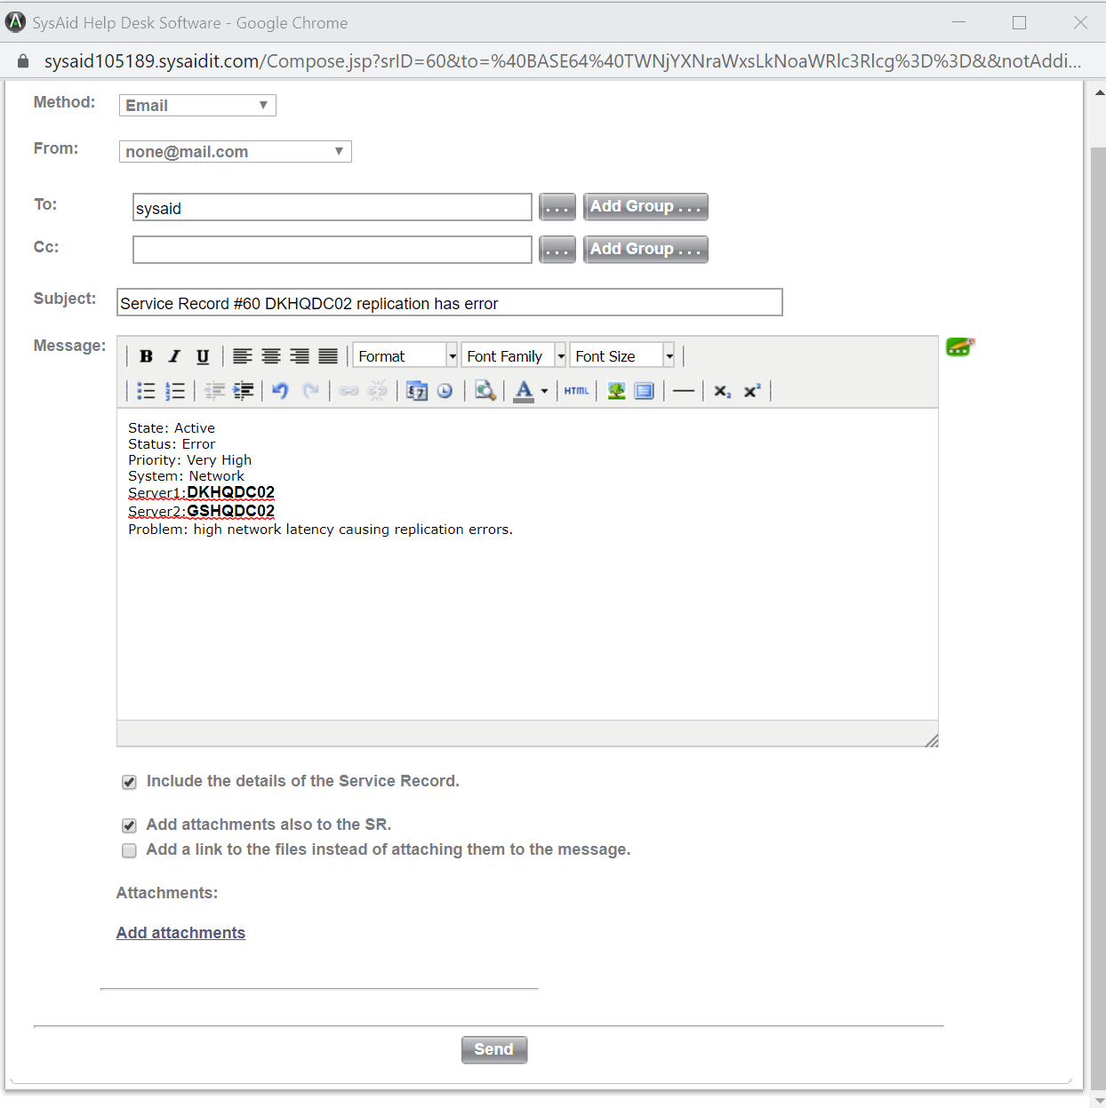This screenshot has height=1108, width=1106.
Task: Open the preview magnifier icon
Action: point(485,390)
